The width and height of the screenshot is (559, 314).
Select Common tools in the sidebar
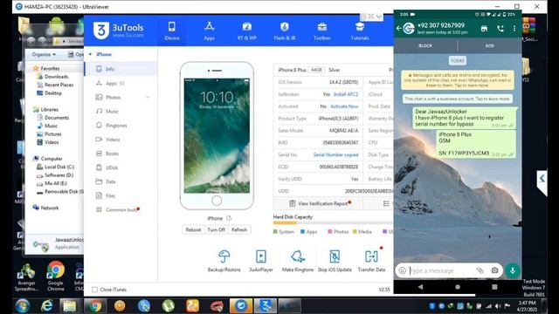tap(121, 209)
